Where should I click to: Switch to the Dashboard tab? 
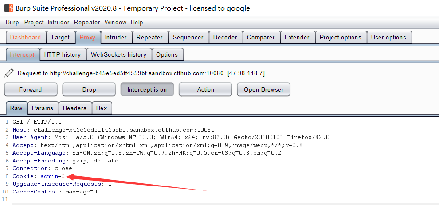pos(26,37)
